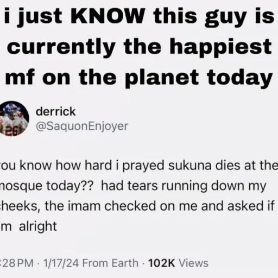This screenshot has width=278, height=278.
Task: Click the word "alright" ending the tweet
Action: coord(38,226)
